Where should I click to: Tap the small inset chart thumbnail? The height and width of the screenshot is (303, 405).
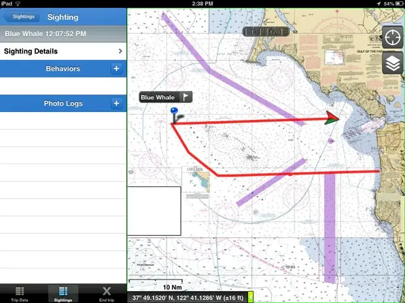195,182
